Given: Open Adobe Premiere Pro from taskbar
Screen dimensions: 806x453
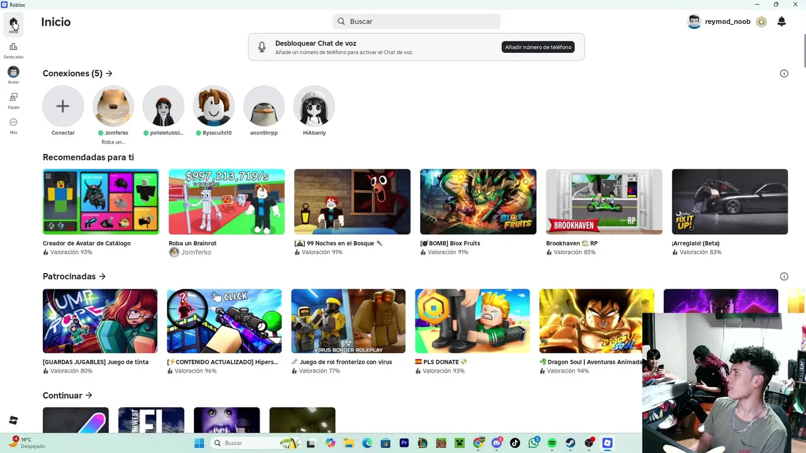Looking at the screenshot, I should [x=404, y=443].
